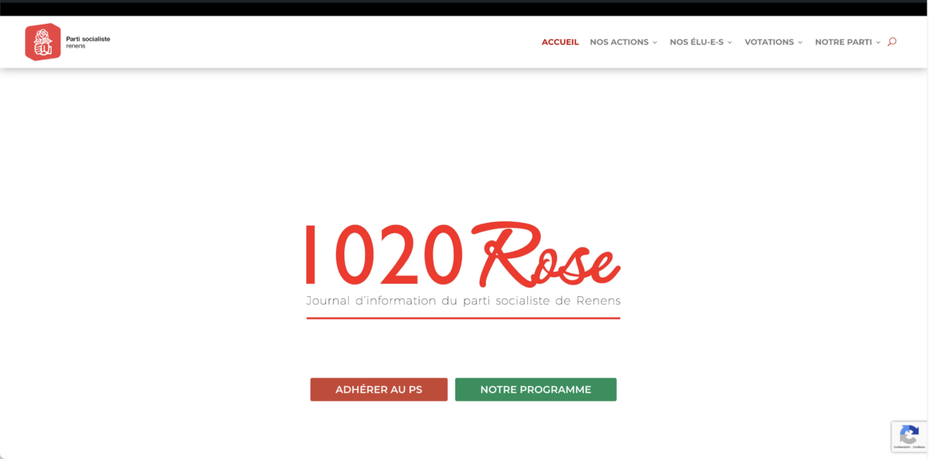Click the red ADHÉRER AU PS button
The image size is (929, 459).
pyautogui.click(x=379, y=389)
